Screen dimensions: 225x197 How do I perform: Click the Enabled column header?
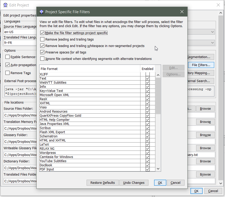147,69
